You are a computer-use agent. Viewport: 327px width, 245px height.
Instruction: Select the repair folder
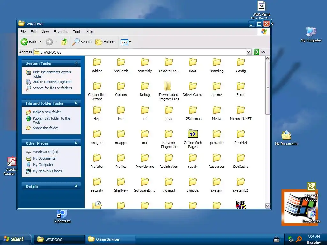[x=193, y=161]
